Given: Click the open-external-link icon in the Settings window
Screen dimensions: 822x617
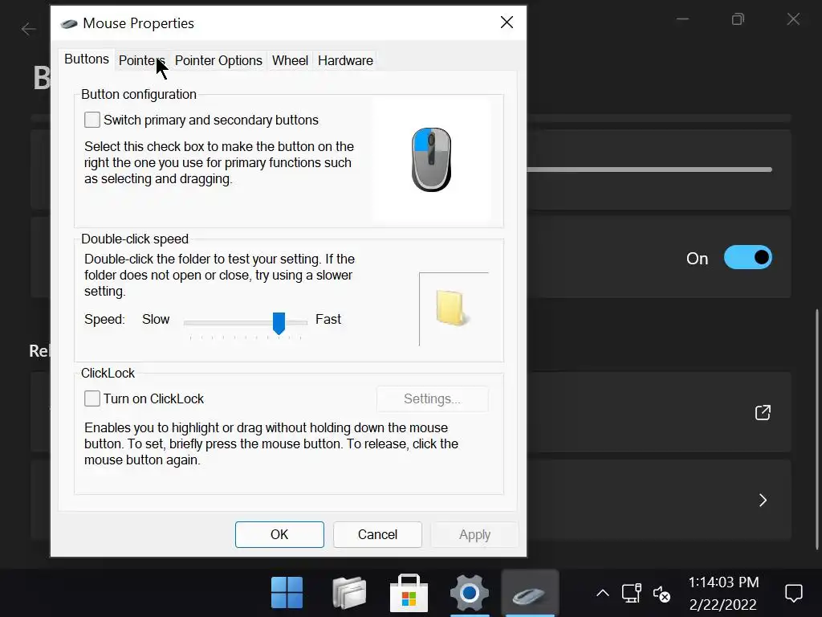Looking at the screenshot, I should coord(763,412).
